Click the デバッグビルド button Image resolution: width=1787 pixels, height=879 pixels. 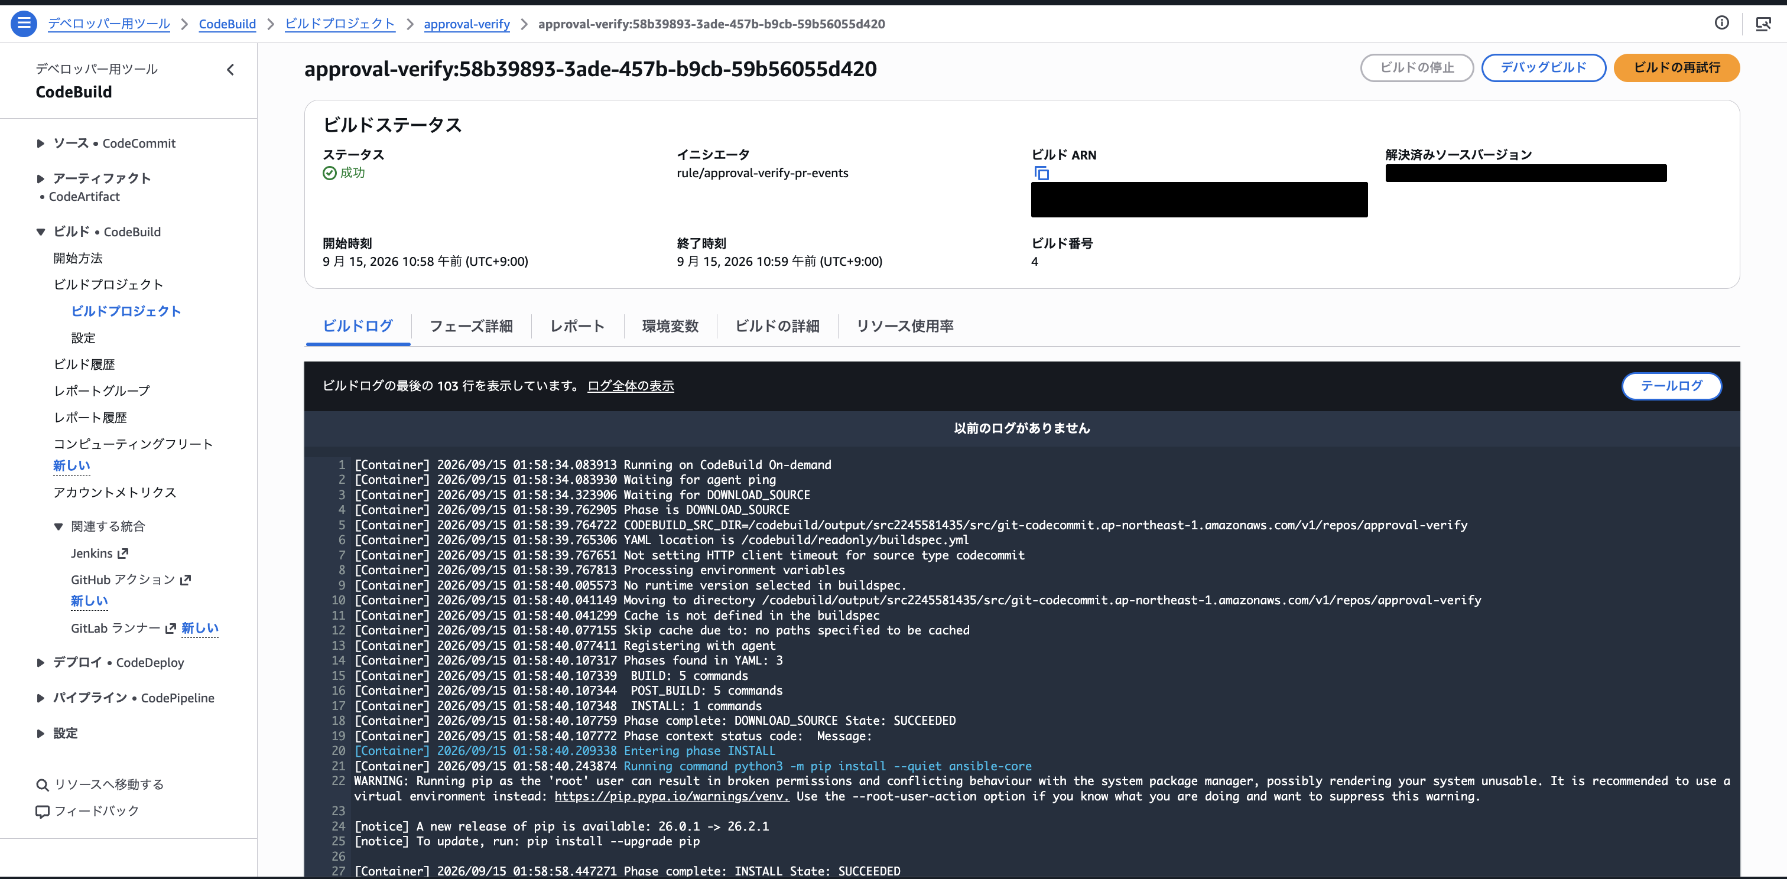click(1544, 68)
